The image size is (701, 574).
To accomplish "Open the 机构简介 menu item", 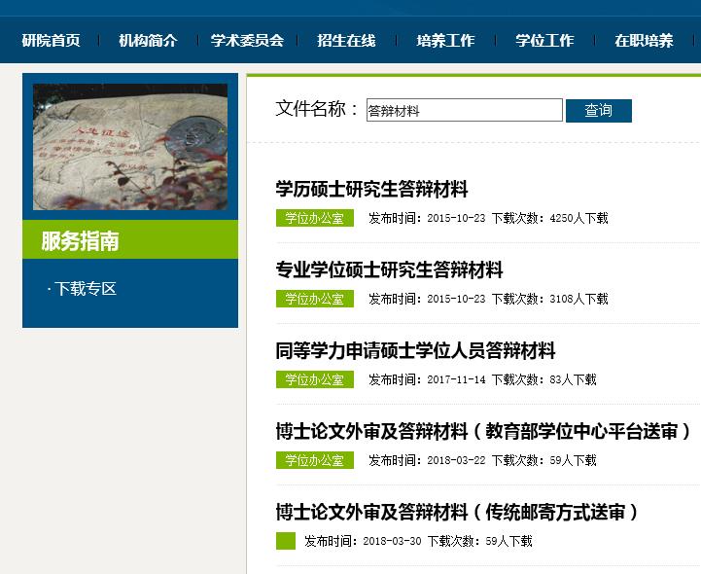I will pos(148,41).
